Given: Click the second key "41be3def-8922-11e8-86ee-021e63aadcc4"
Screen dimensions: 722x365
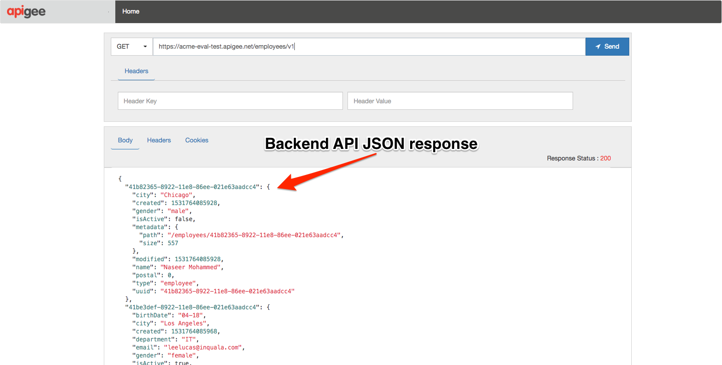Looking at the screenshot, I should point(193,307).
